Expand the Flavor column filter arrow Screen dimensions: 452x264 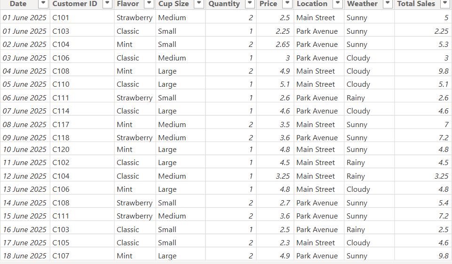(x=149, y=4)
